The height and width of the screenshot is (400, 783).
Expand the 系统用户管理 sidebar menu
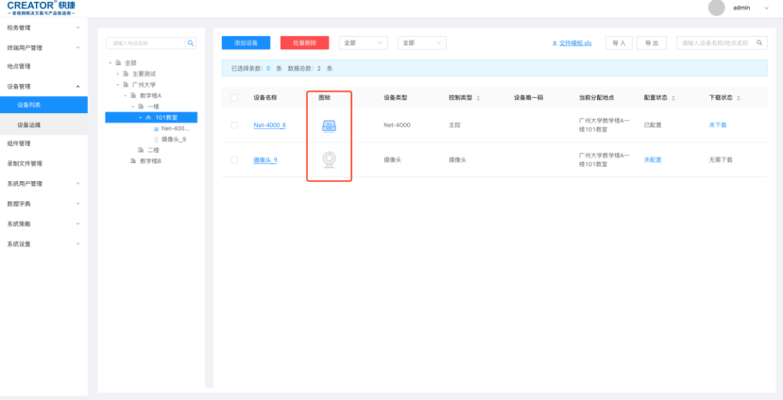coord(47,183)
